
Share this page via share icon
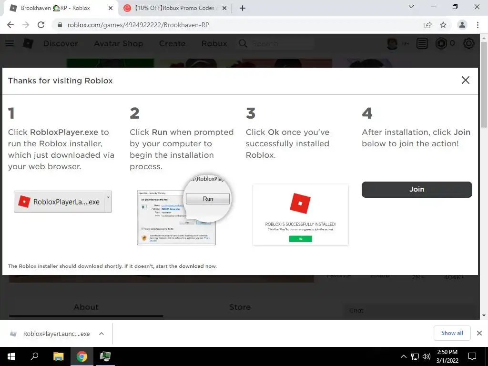pyautogui.click(x=428, y=25)
